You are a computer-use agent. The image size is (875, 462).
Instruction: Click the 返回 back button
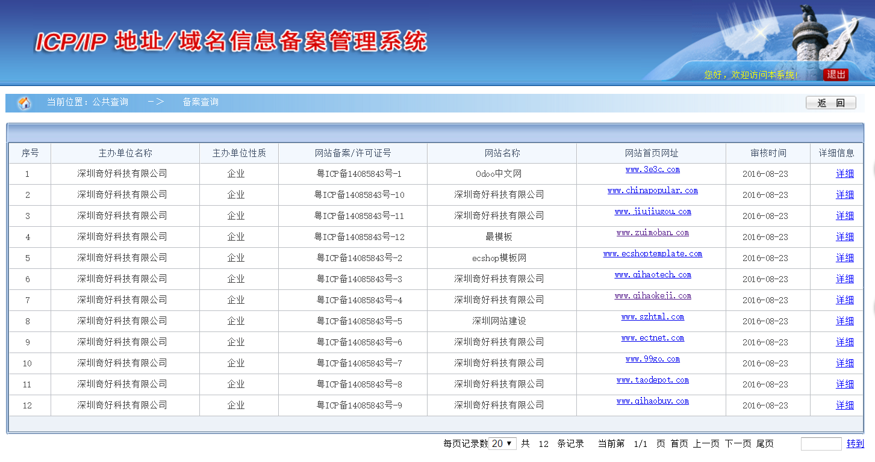click(x=830, y=103)
